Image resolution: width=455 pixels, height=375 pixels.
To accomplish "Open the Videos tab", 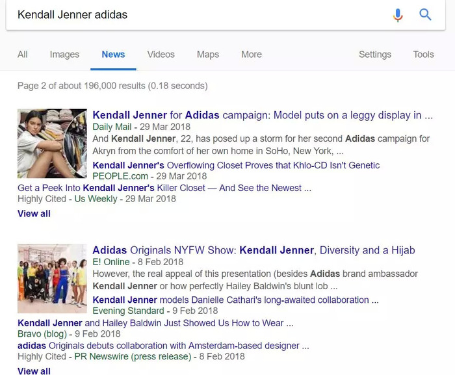I will point(161,55).
